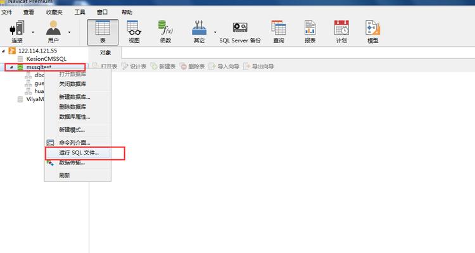Open the 模型 (Model) icon
This screenshot has width=475, height=253.
click(372, 30)
